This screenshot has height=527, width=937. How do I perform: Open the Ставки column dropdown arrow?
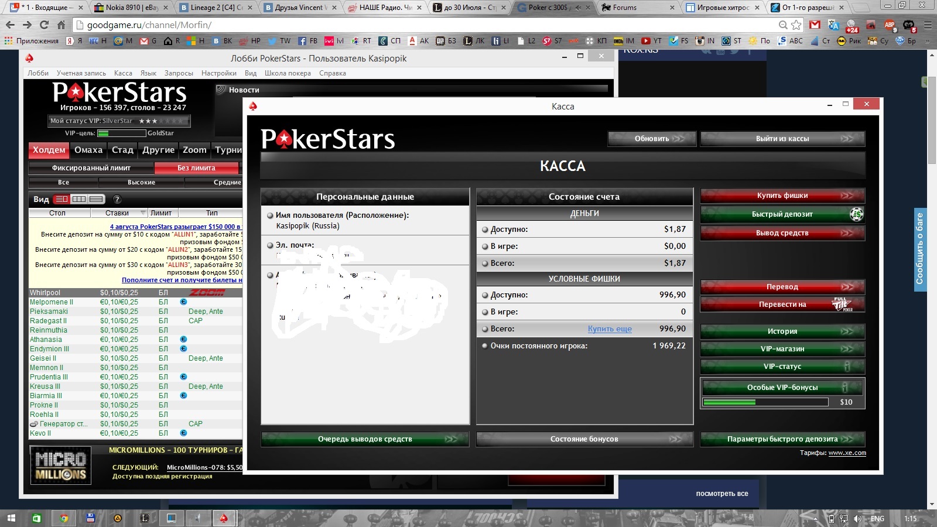[143, 213]
